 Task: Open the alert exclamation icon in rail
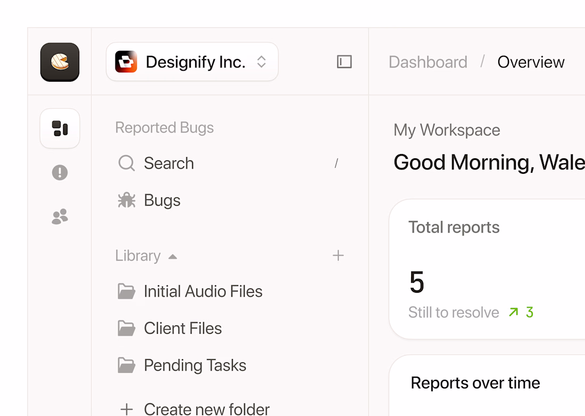(x=60, y=173)
